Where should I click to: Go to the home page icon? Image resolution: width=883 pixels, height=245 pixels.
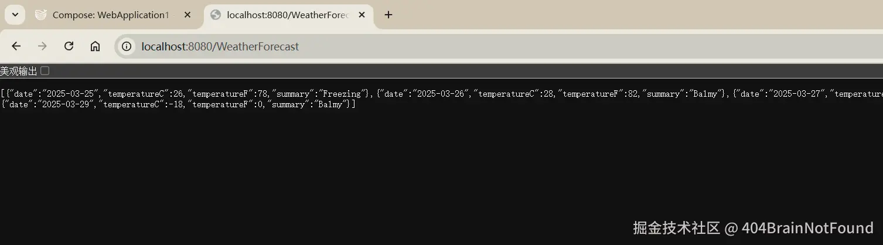click(x=95, y=46)
